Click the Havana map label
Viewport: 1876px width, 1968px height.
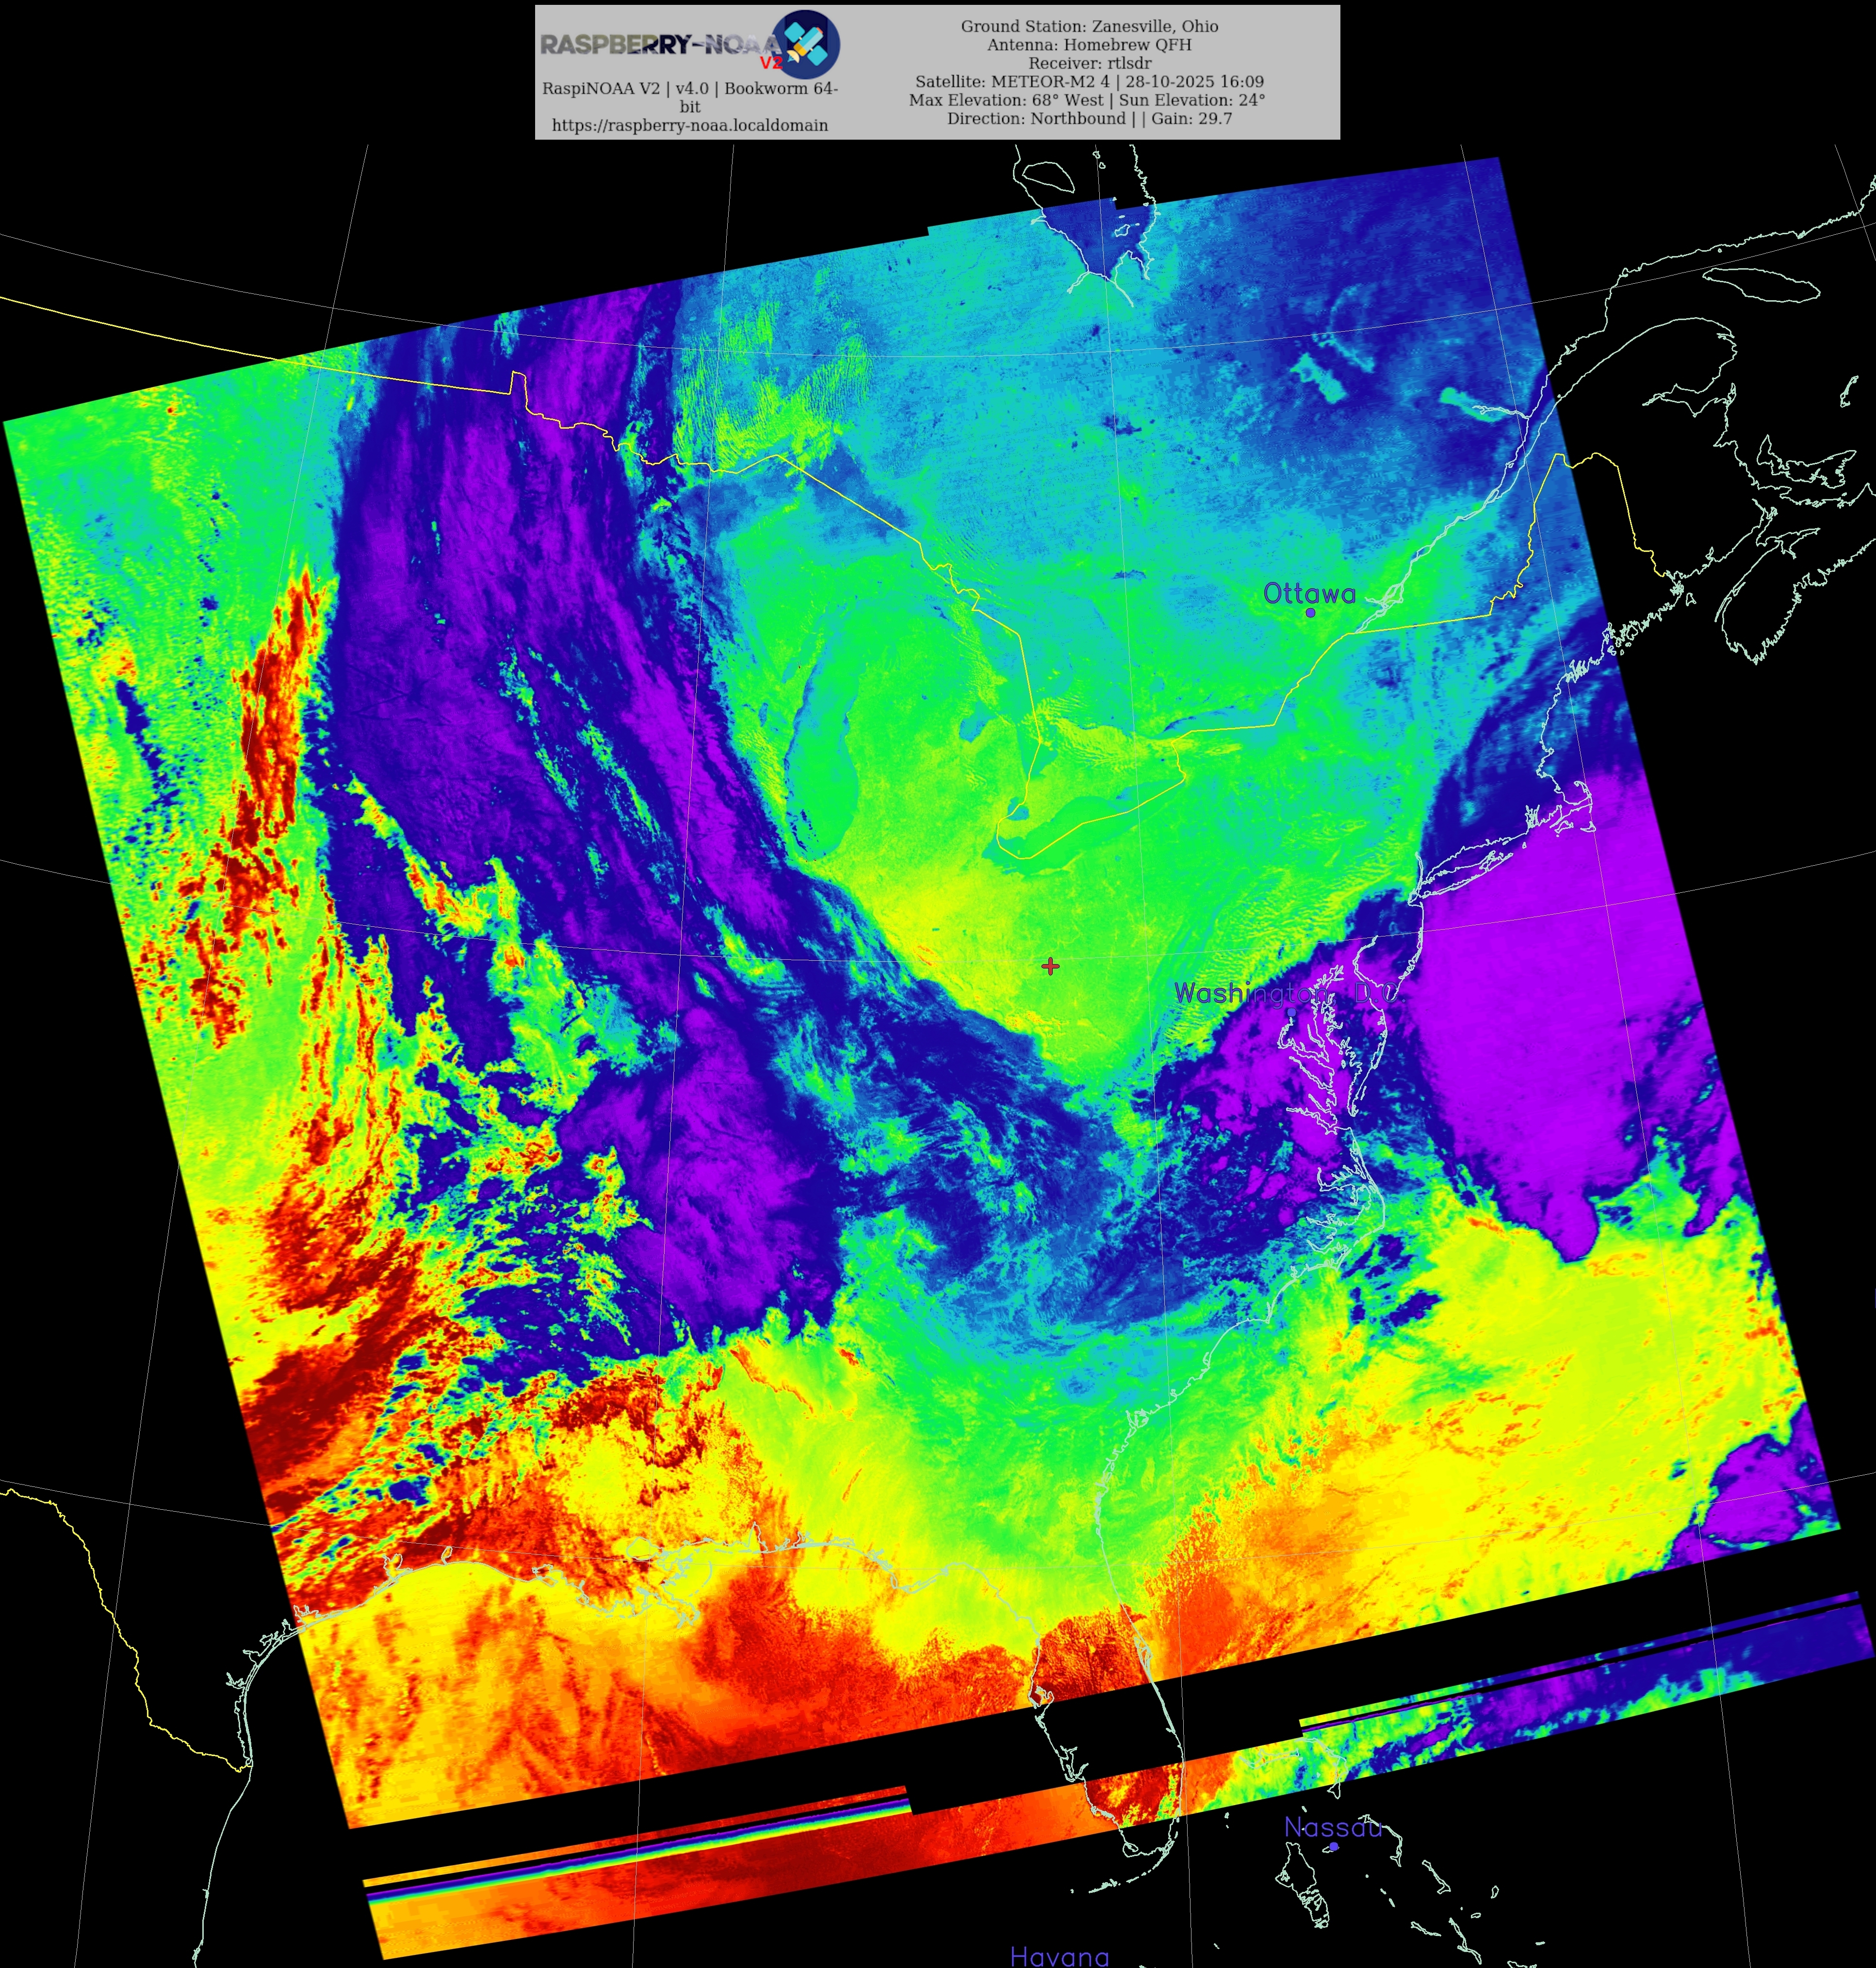tap(1059, 1956)
